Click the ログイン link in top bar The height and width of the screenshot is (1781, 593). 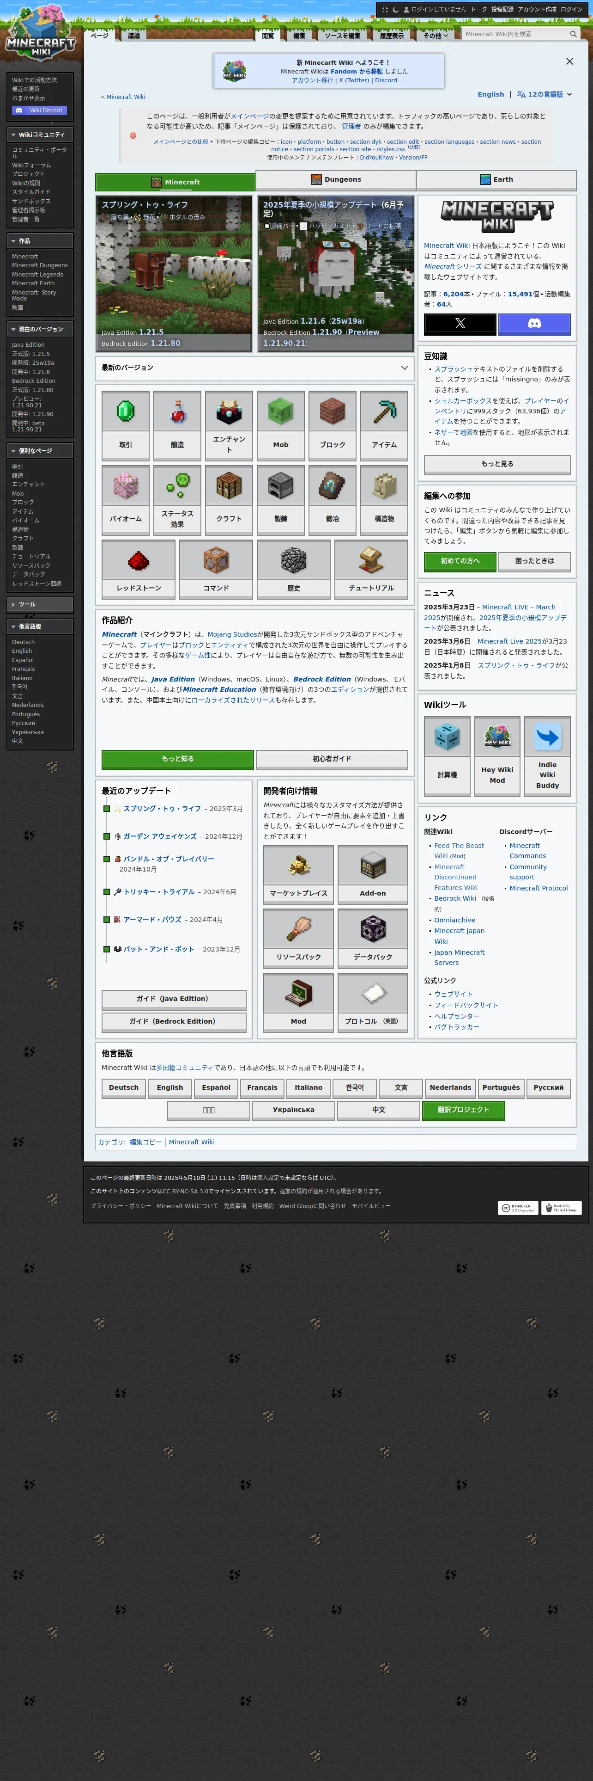click(x=572, y=10)
